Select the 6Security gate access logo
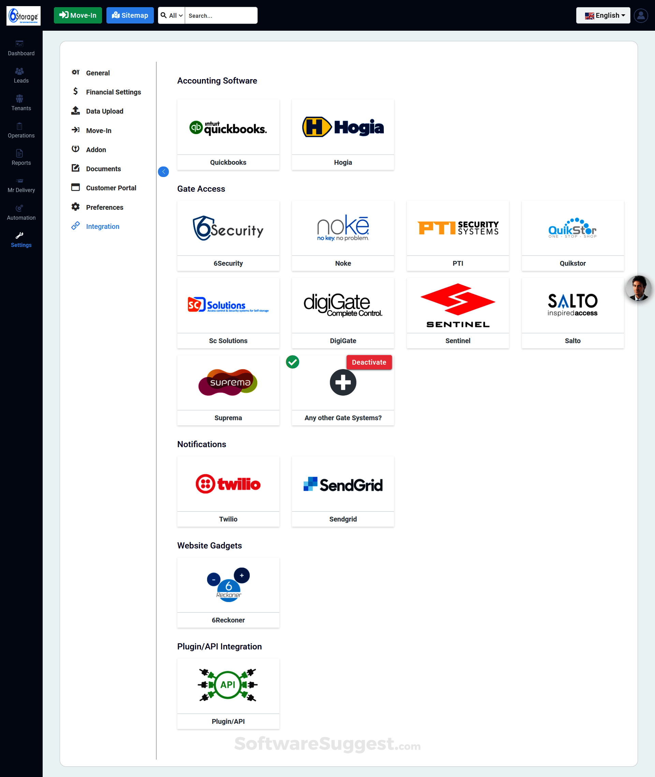 (x=228, y=228)
